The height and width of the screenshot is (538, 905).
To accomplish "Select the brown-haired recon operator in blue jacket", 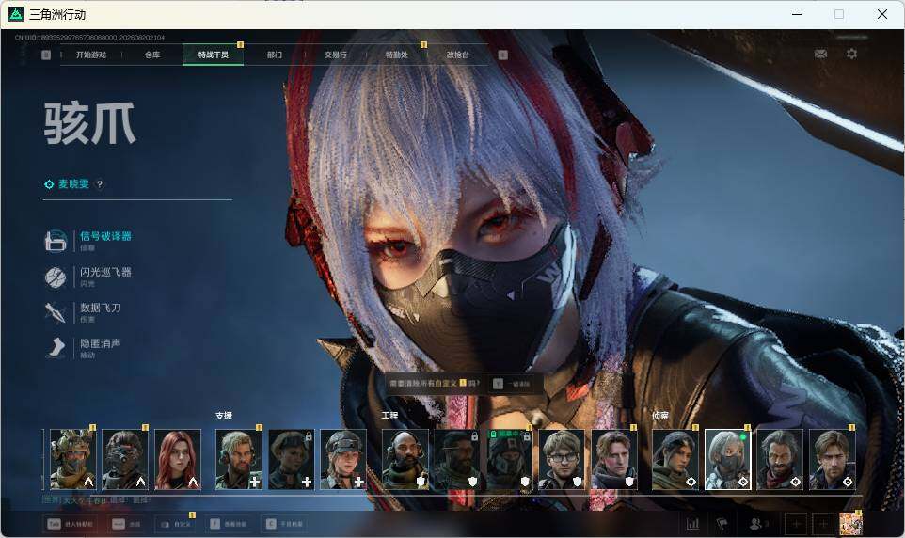I will (833, 459).
